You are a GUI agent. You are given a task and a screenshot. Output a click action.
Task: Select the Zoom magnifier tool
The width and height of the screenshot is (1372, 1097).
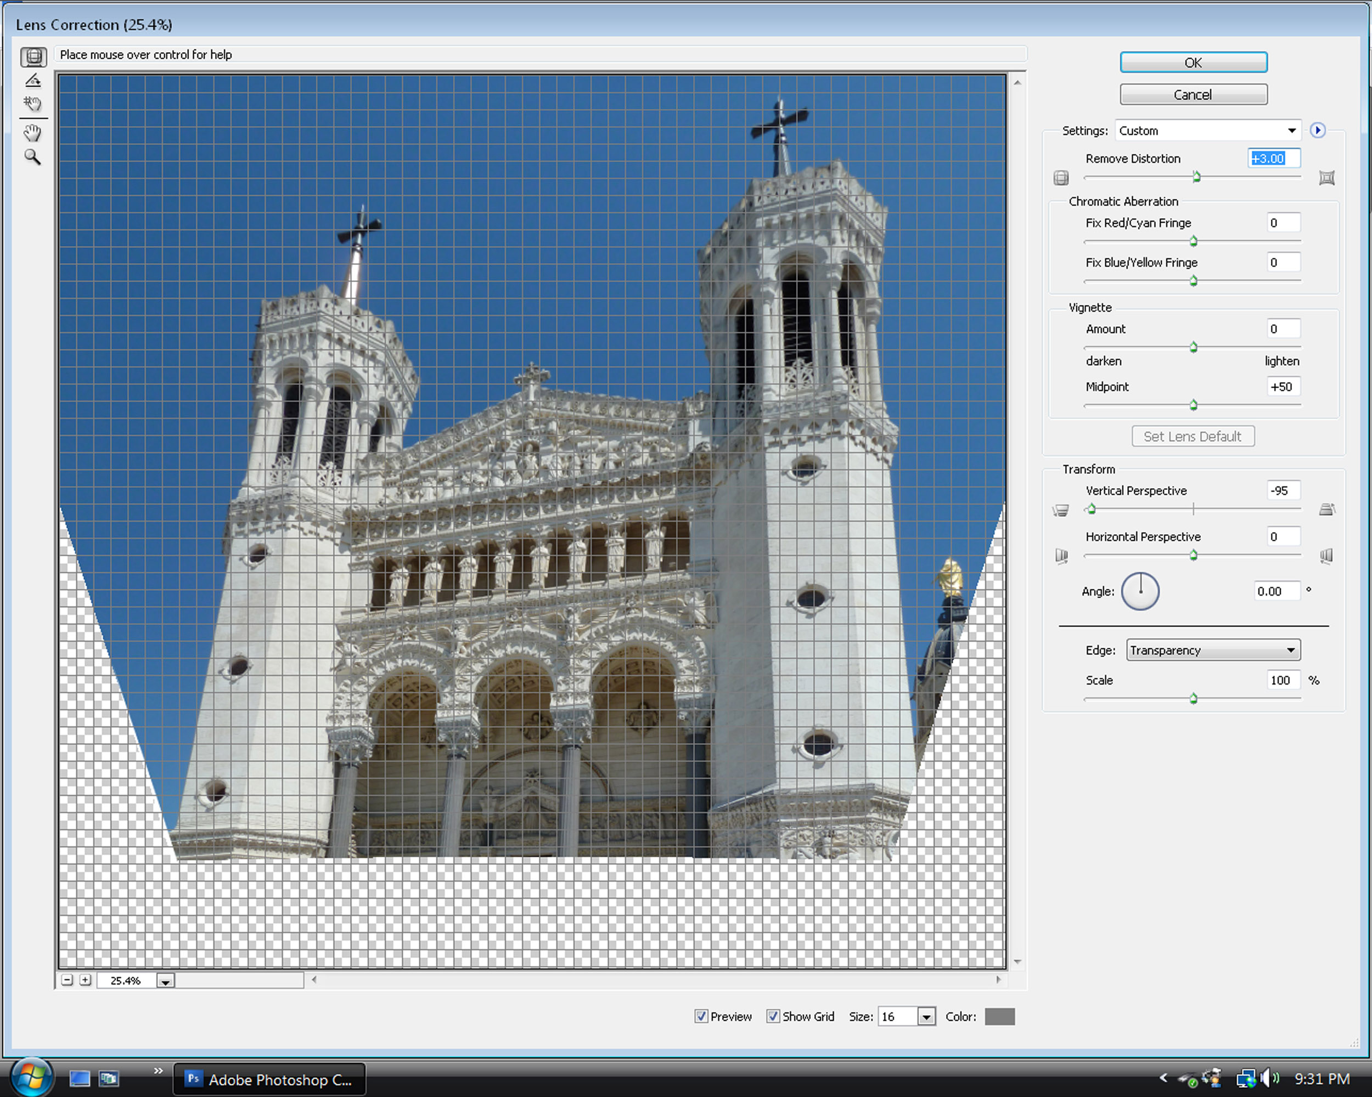coord(32,157)
